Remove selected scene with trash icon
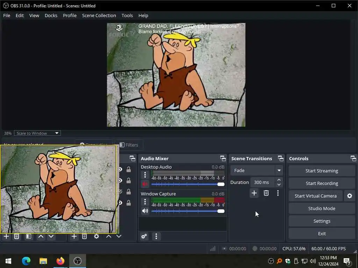 coord(16,237)
